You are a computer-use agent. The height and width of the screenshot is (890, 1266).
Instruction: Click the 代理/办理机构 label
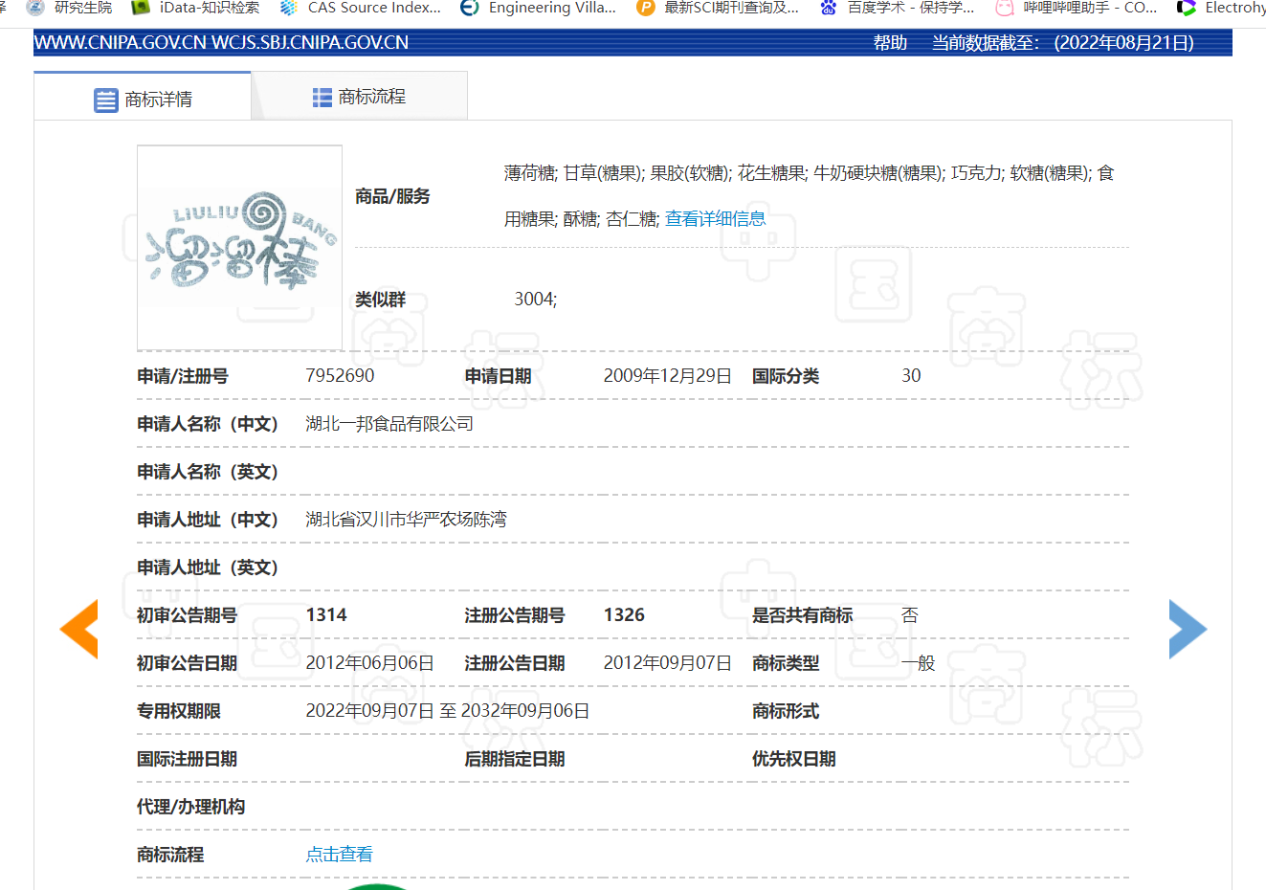pyautogui.click(x=190, y=807)
